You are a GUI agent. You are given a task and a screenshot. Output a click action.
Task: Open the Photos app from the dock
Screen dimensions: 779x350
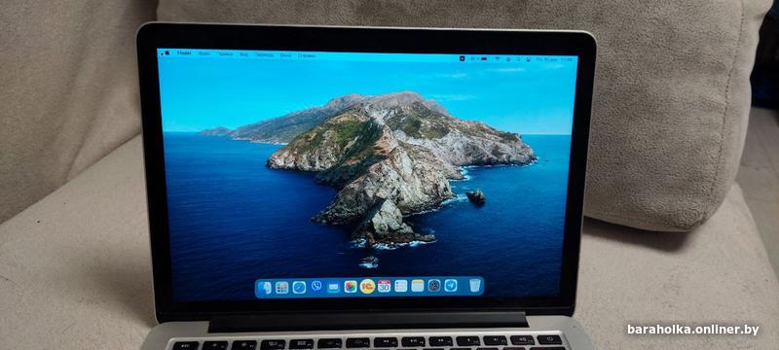pos(351,287)
